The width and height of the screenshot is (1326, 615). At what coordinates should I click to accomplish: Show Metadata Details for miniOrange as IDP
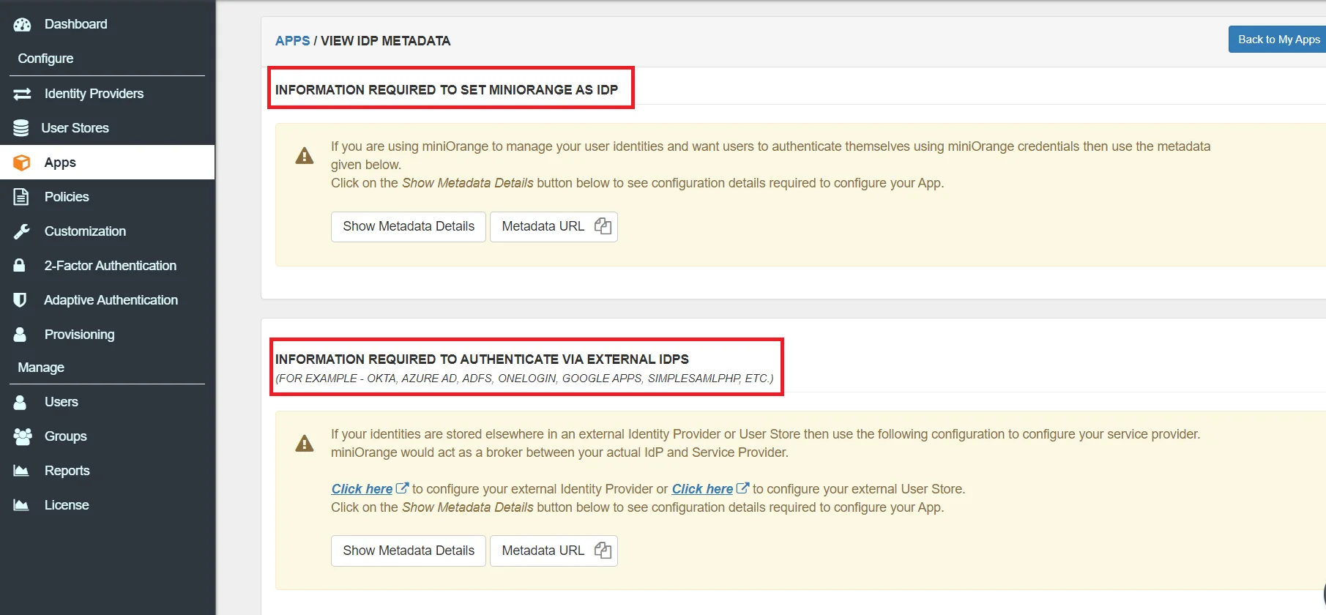point(409,226)
